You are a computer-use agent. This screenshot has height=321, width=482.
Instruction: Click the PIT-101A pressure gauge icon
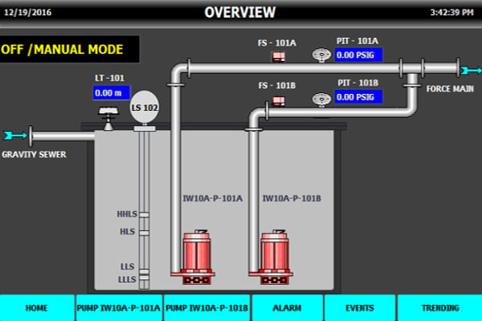pos(321,55)
